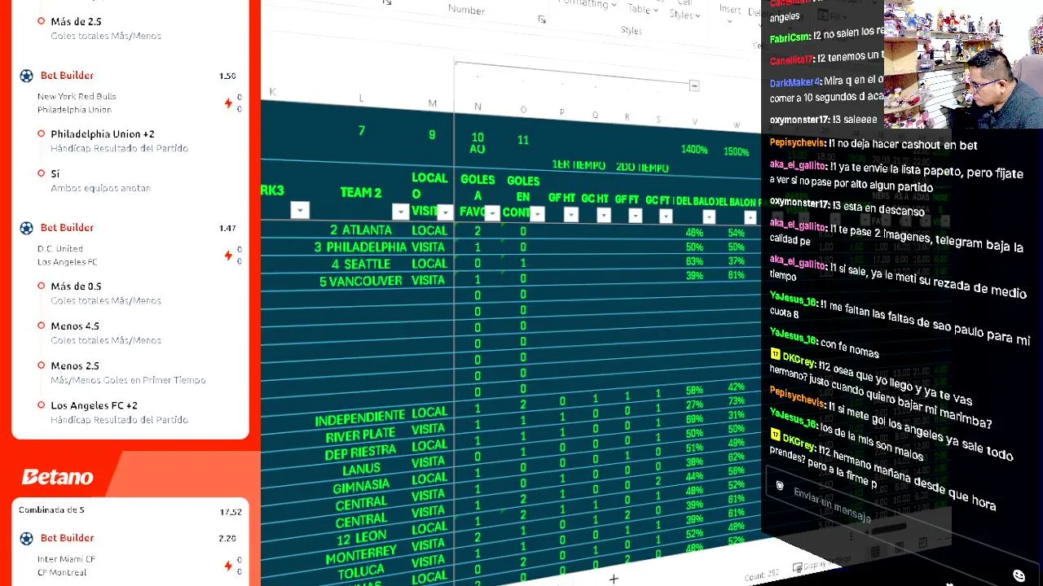
Task: Click the 17.52 combined odds value
Action: 231,512
